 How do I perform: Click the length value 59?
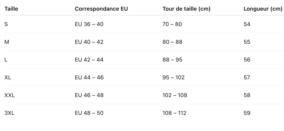[x=247, y=113]
